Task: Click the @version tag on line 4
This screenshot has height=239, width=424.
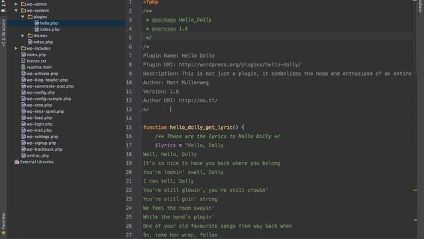Action: pyautogui.click(x=164, y=29)
